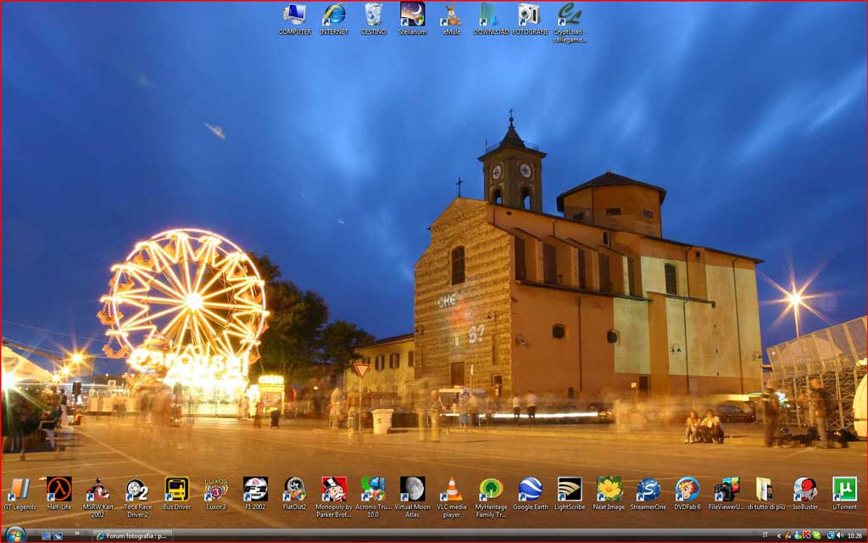Click the green tray icon beside Kaspersky
The image size is (868, 543).
pos(816,535)
